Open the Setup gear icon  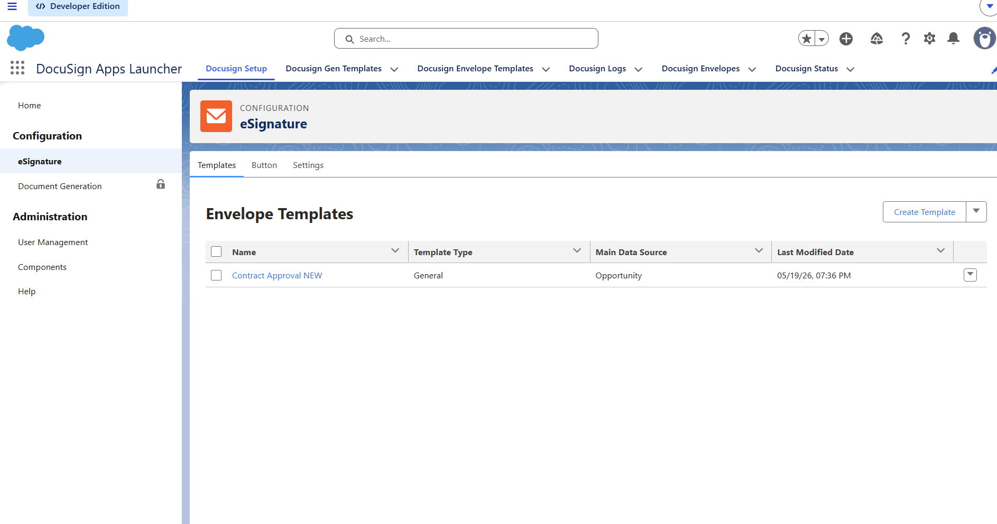929,39
